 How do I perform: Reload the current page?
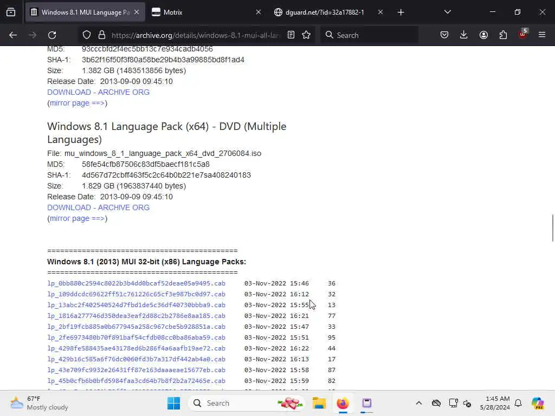point(52,35)
